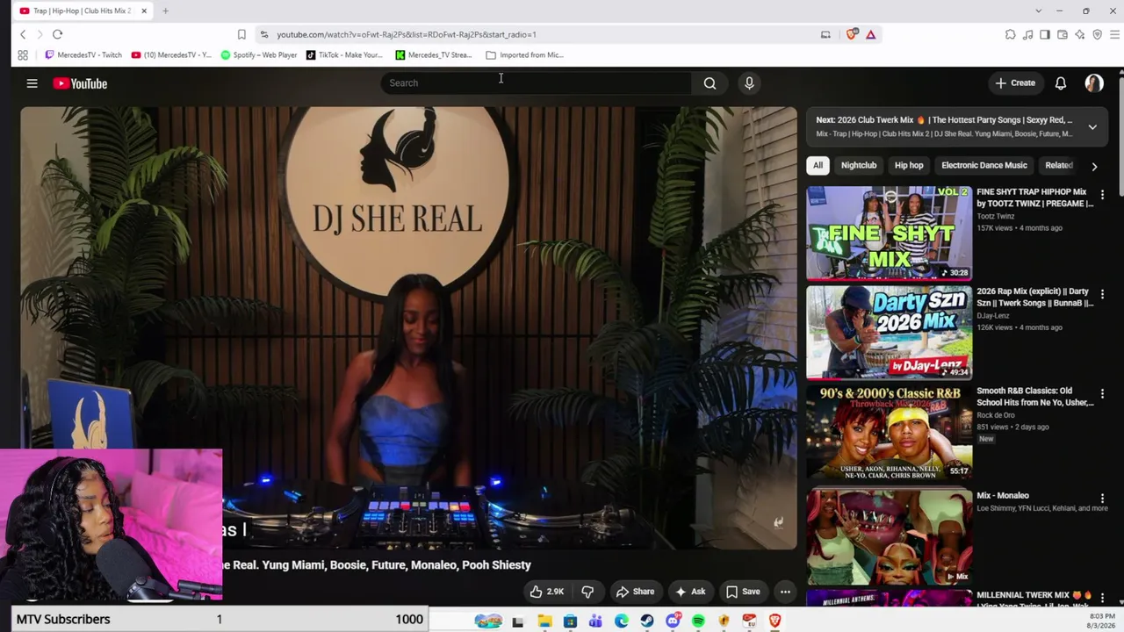
Task: Open the tab search dropdown arrow
Action: [1038, 11]
